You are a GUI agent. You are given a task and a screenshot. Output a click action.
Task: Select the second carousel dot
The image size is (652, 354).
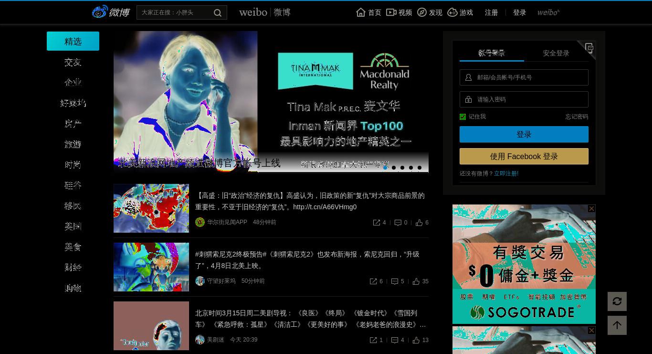coord(394,168)
